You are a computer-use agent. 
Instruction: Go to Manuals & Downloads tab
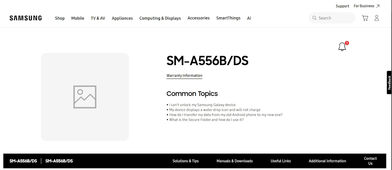click(x=234, y=161)
